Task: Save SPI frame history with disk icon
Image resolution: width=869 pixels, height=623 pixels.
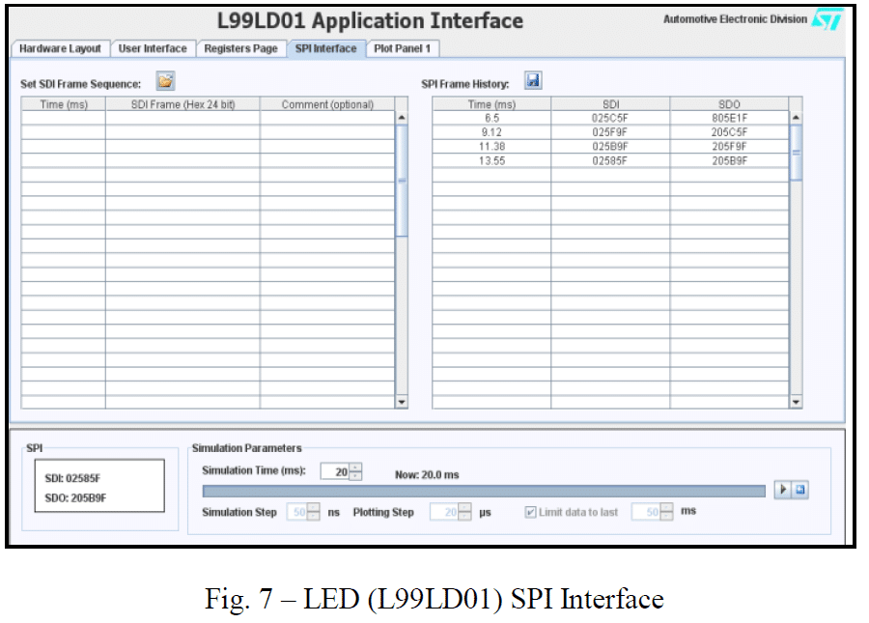Action: click(533, 82)
